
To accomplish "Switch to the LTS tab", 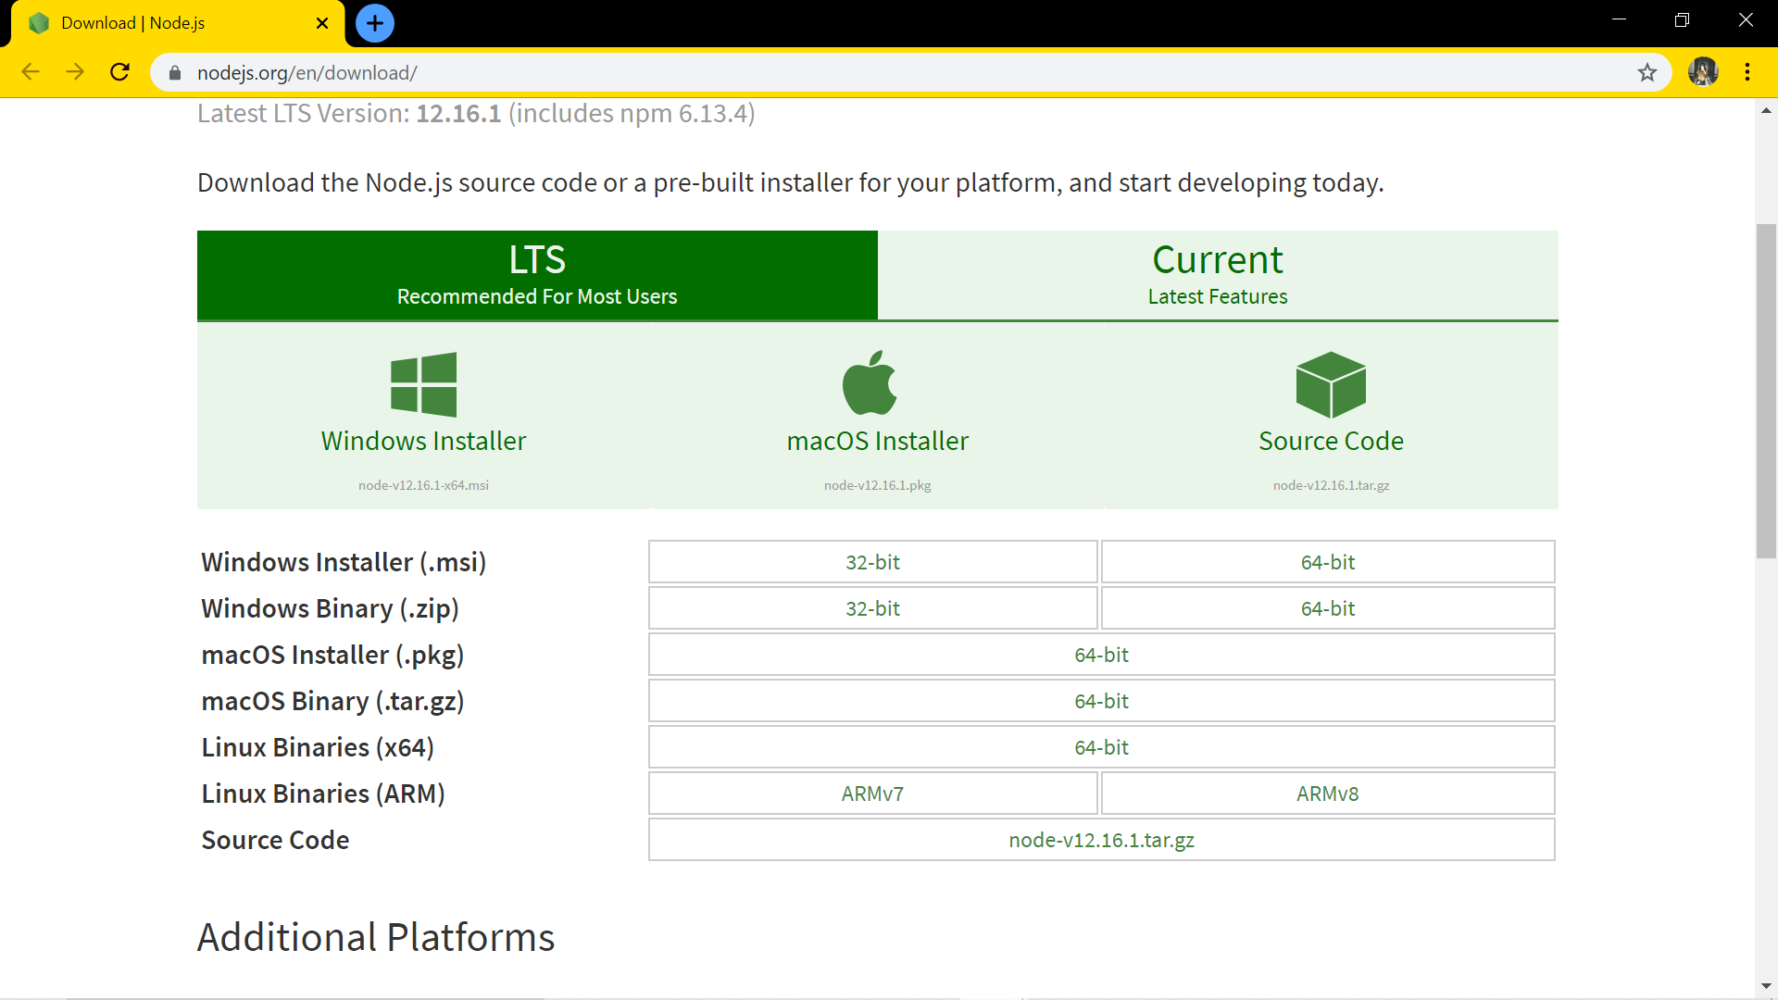I will pos(537,275).
